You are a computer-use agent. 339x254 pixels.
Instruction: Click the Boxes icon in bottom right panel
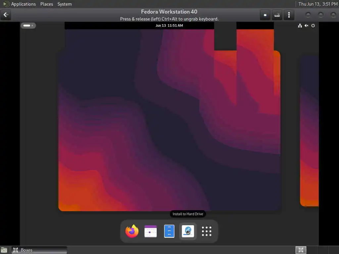click(301, 250)
